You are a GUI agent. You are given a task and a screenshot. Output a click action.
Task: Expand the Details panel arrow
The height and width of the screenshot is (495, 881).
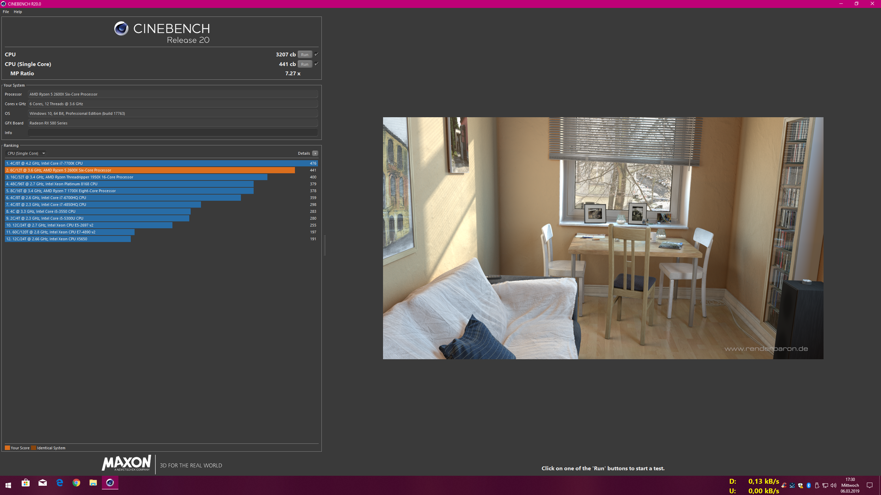tap(316, 153)
